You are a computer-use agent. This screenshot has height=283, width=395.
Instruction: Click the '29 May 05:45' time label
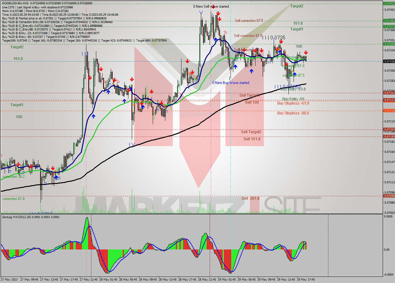(247, 280)
